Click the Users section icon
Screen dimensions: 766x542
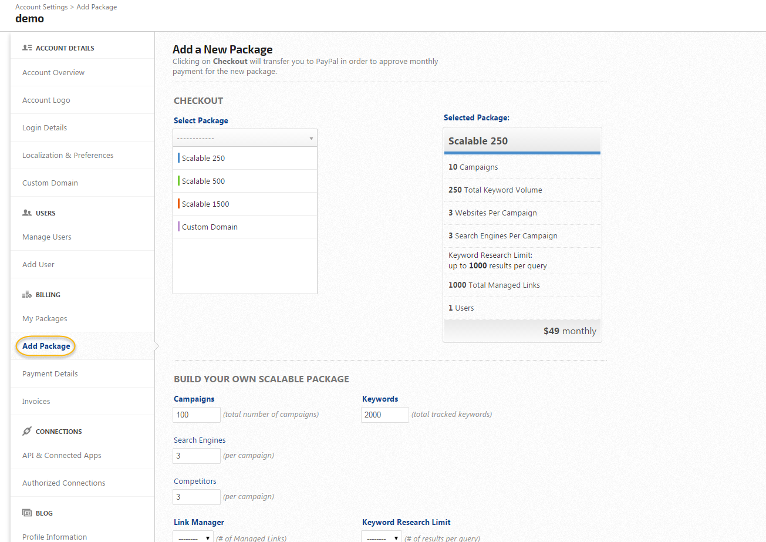point(27,213)
